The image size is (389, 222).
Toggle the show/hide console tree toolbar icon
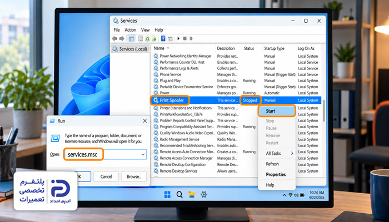(132, 39)
